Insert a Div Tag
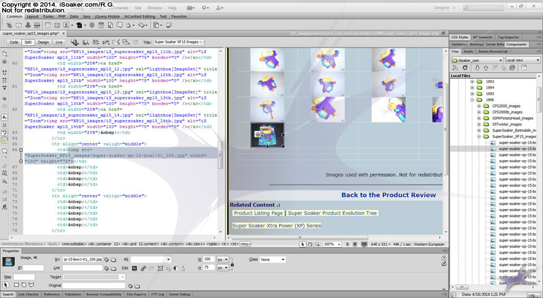The height and width of the screenshot is (298, 543). [57, 25]
